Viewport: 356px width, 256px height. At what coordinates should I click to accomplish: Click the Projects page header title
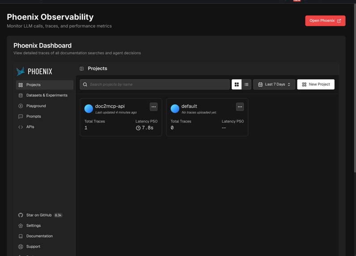click(97, 68)
